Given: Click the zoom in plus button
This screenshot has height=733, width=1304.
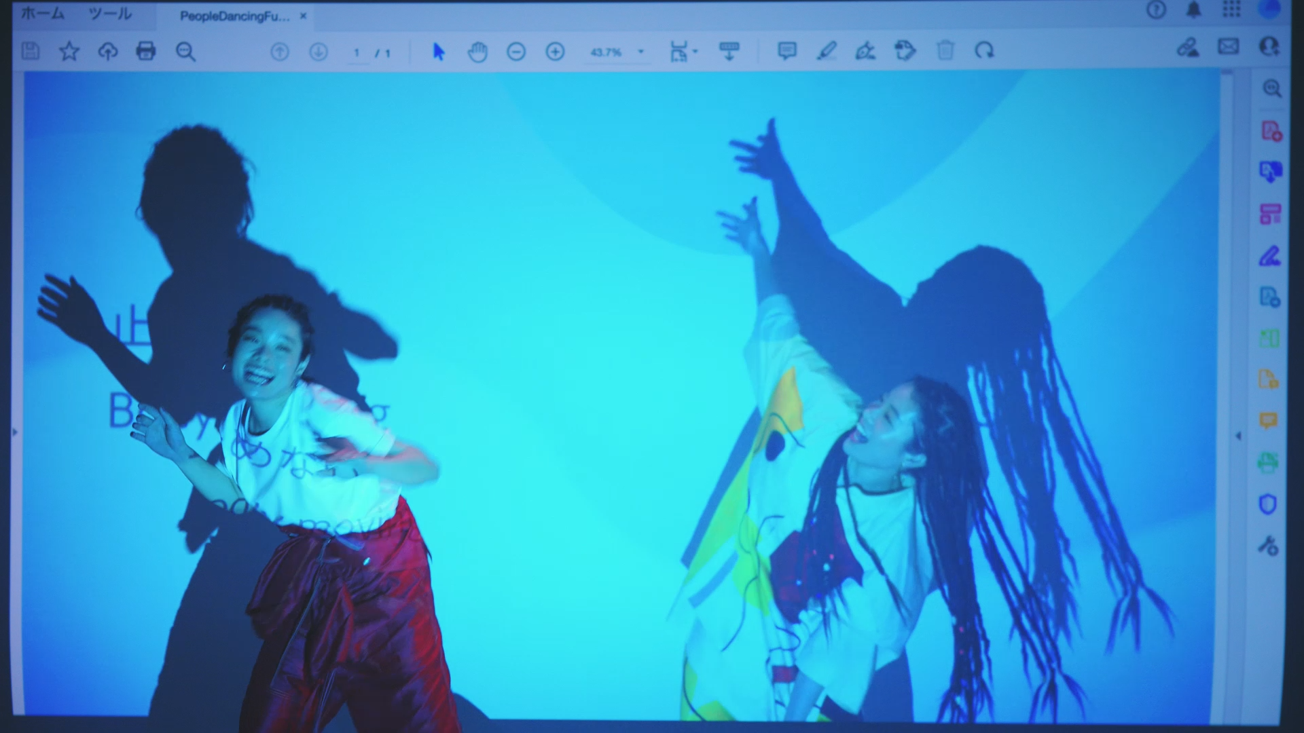Looking at the screenshot, I should coord(555,52).
